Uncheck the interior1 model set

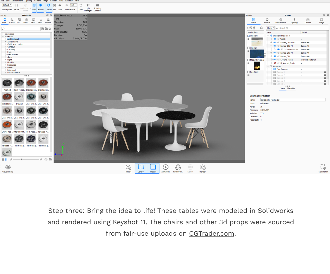pyautogui.click(x=249, y=36)
